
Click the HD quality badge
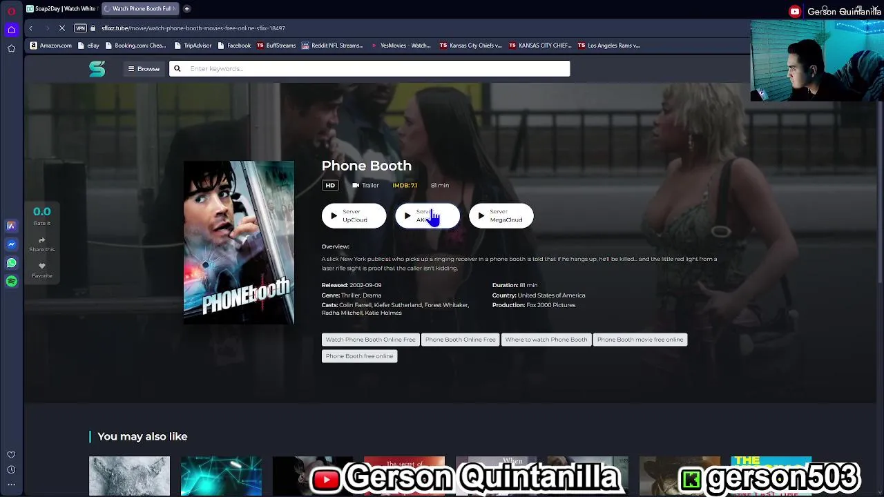coord(330,185)
